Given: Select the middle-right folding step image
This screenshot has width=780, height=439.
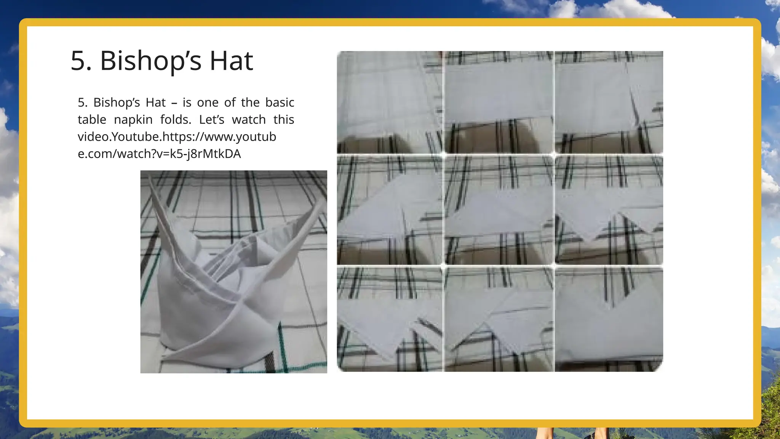Looking at the screenshot, I should (609, 210).
